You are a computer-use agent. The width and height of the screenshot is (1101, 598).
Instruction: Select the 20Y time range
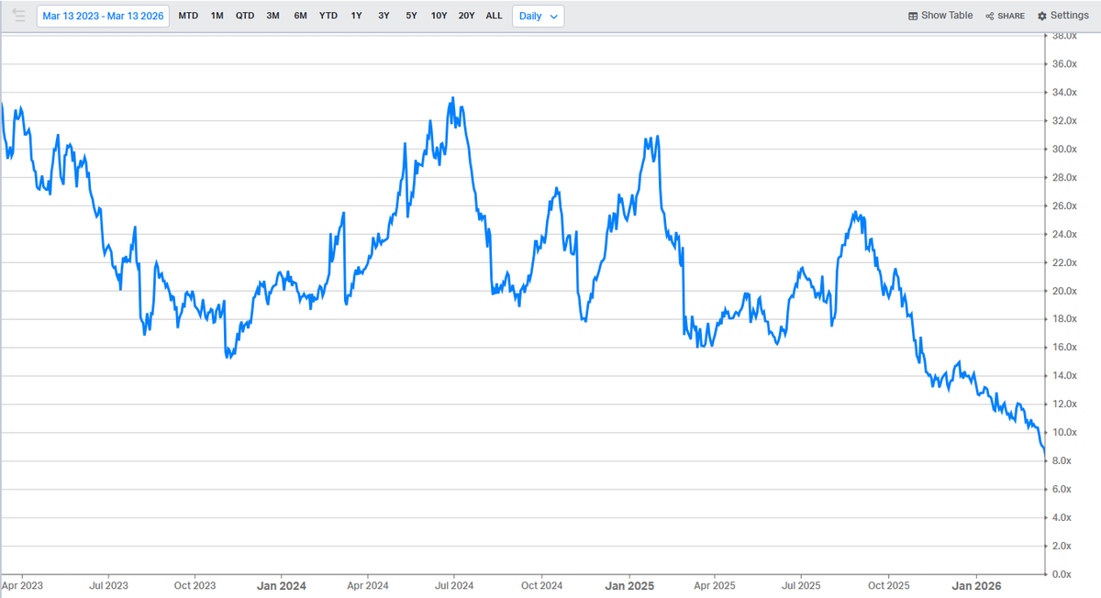pyautogui.click(x=466, y=16)
